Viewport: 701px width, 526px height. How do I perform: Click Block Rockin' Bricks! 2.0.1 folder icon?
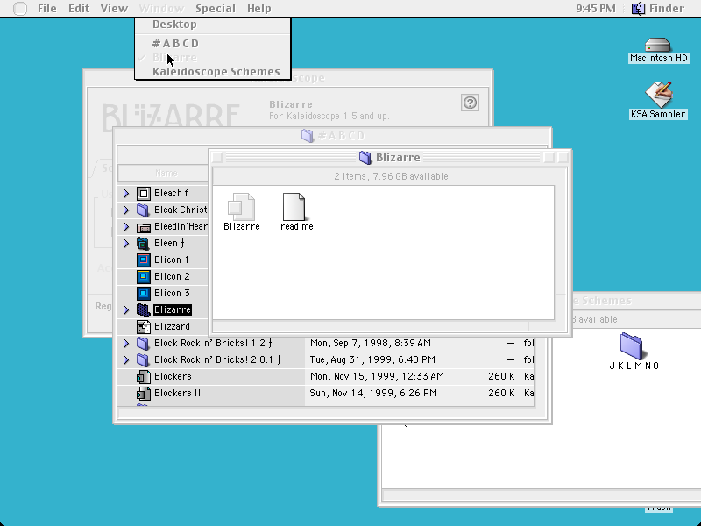pos(143,359)
